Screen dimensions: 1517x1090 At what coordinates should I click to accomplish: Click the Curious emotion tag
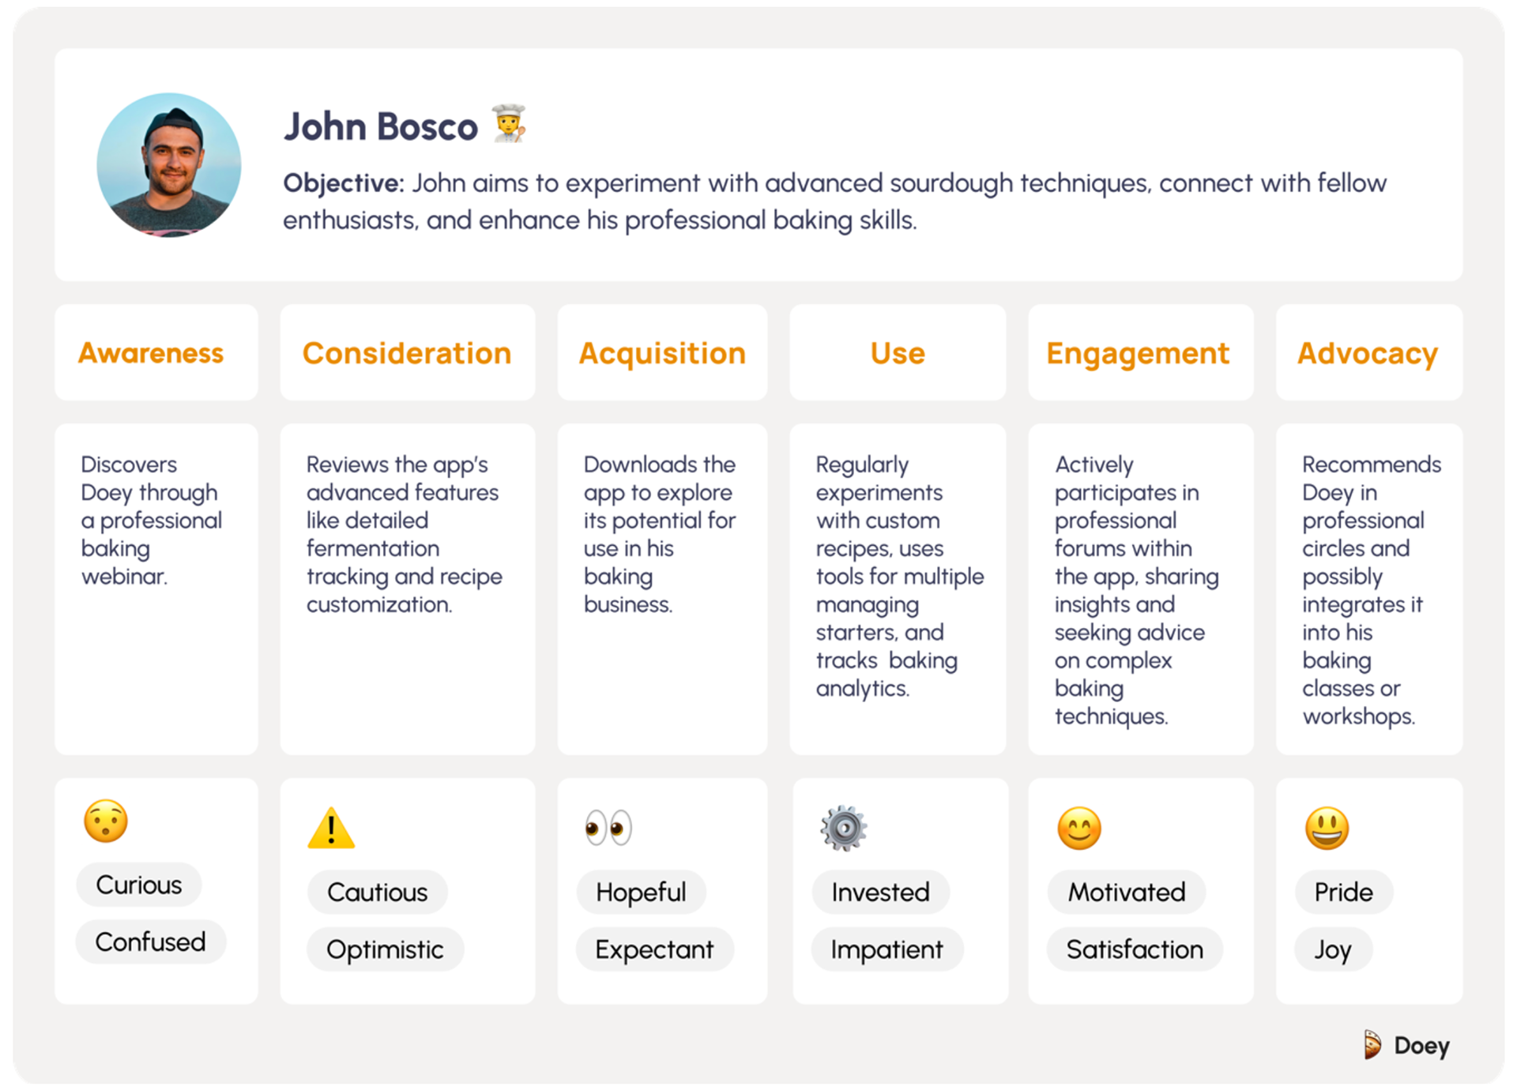pyautogui.click(x=139, y=885)
